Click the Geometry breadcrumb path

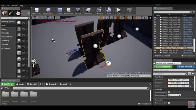[64, 84]
